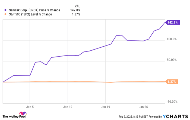Click the Jan 5 date axis label
This screenshot has height=120, width=190.
29,106
